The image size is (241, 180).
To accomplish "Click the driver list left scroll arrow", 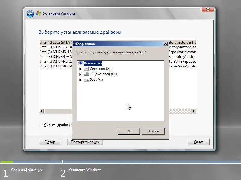I will (x=41, y=111).
